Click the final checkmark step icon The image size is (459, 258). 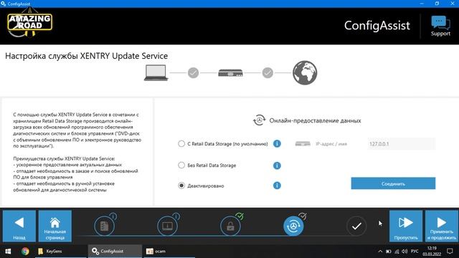tap(356, 226)
